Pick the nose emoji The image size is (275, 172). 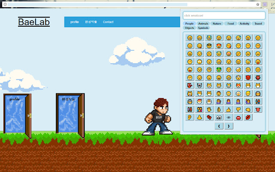(x=199, y=117)
